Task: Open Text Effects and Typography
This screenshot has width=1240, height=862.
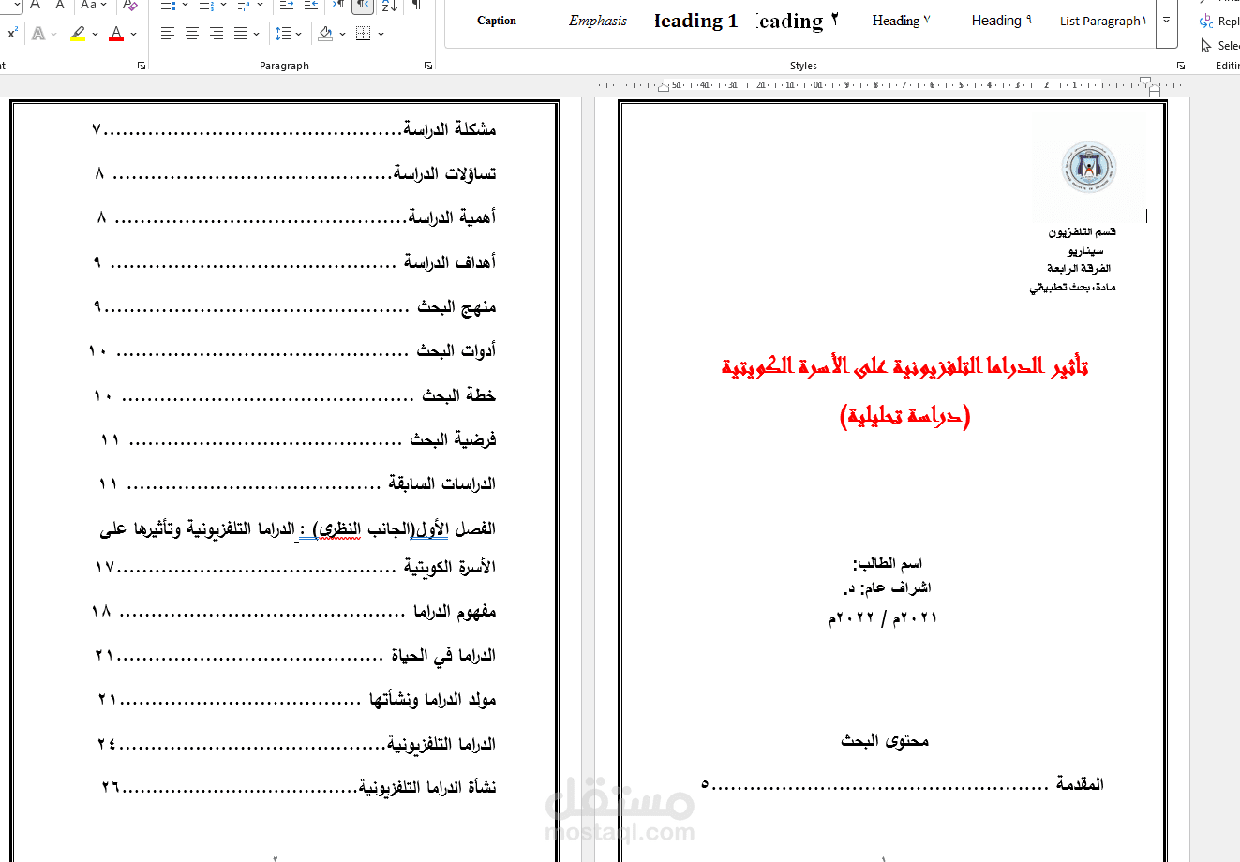Action: (38, 34)
